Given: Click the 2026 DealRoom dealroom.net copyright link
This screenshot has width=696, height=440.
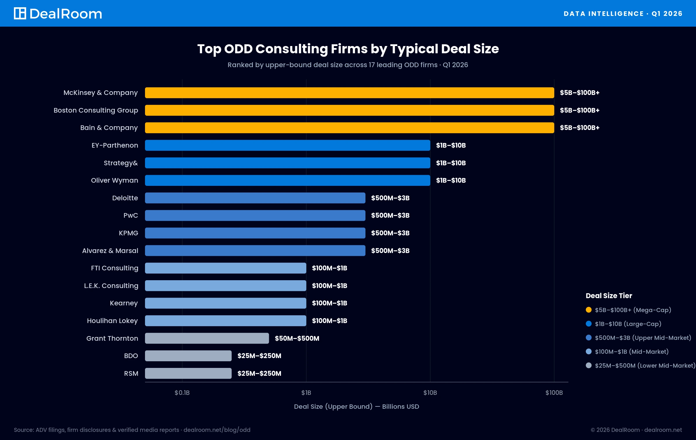Looking at the screenshot, I should [x=636, y=430].
